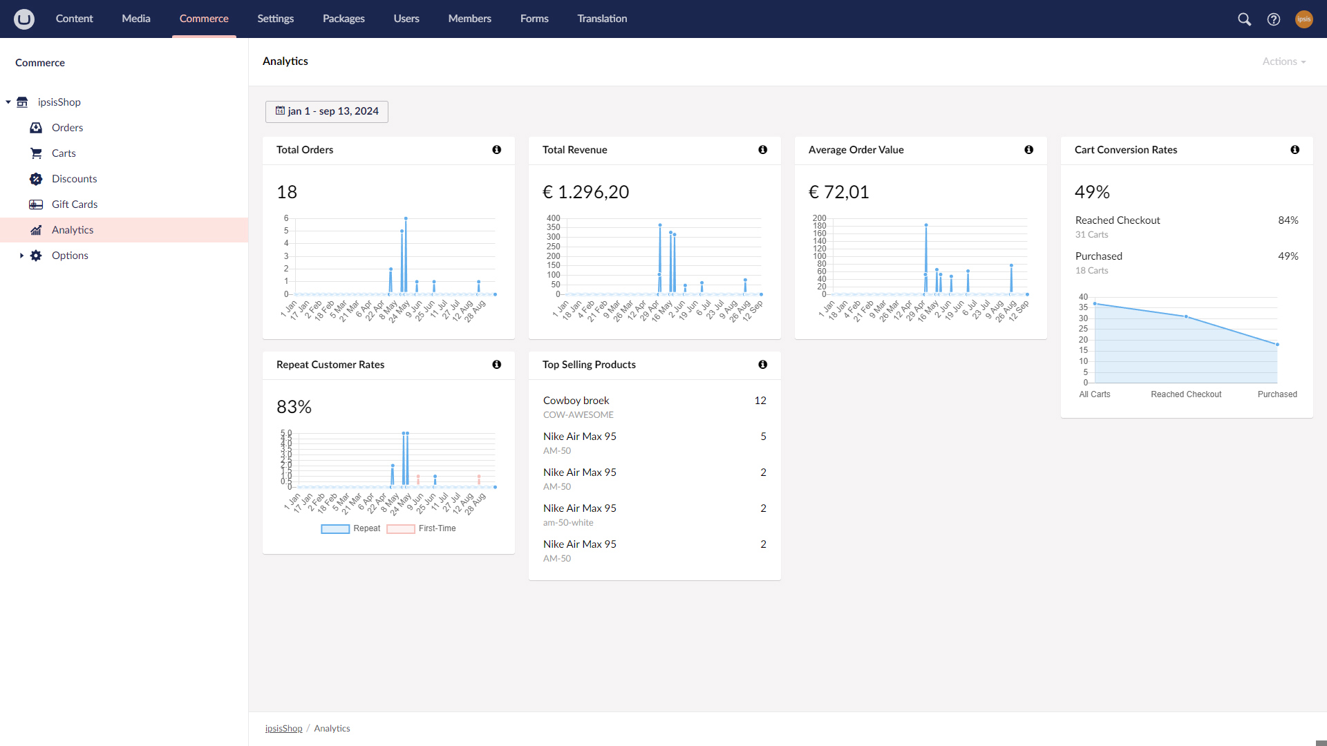Click Repeat Customer Rates info icon
The image size is (1327, 746).
point(496,365)
